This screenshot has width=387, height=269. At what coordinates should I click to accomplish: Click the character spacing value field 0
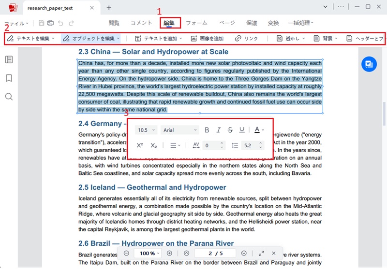pyautogui.click(x=211, y=145)
